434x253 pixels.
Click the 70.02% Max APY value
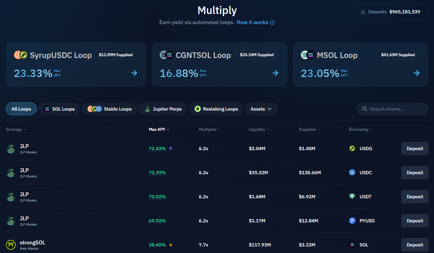click(157, 197)
